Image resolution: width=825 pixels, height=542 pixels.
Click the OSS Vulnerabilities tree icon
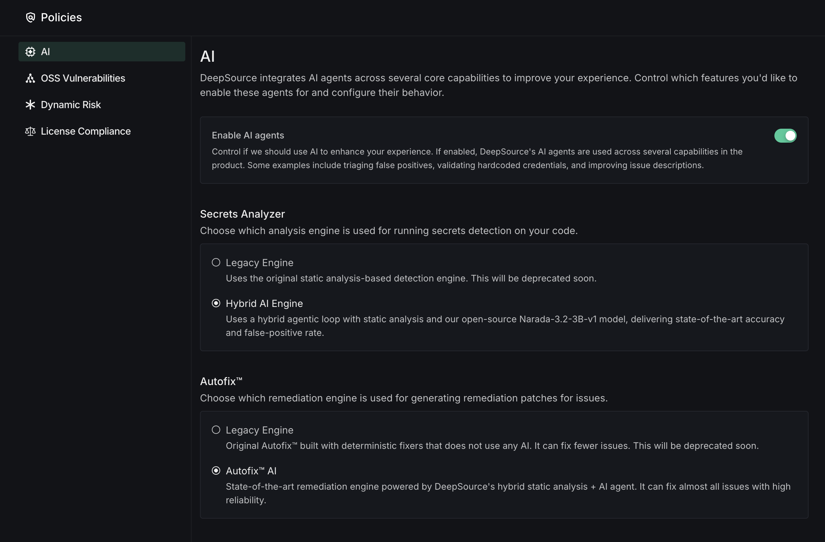tap(30, 78)
